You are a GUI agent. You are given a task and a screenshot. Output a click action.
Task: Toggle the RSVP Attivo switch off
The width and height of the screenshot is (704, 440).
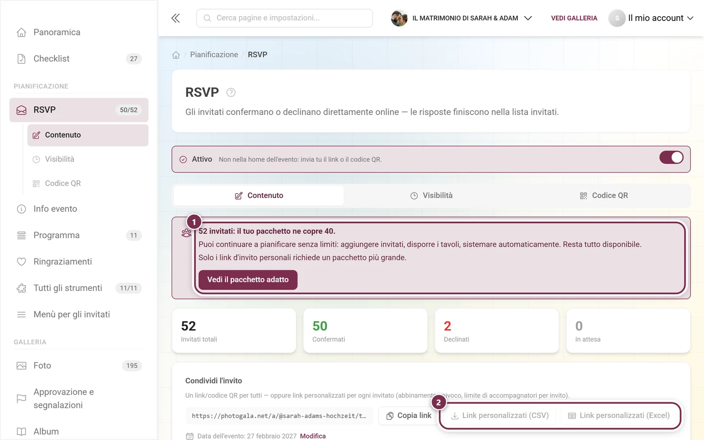click(x=671, y=157)
